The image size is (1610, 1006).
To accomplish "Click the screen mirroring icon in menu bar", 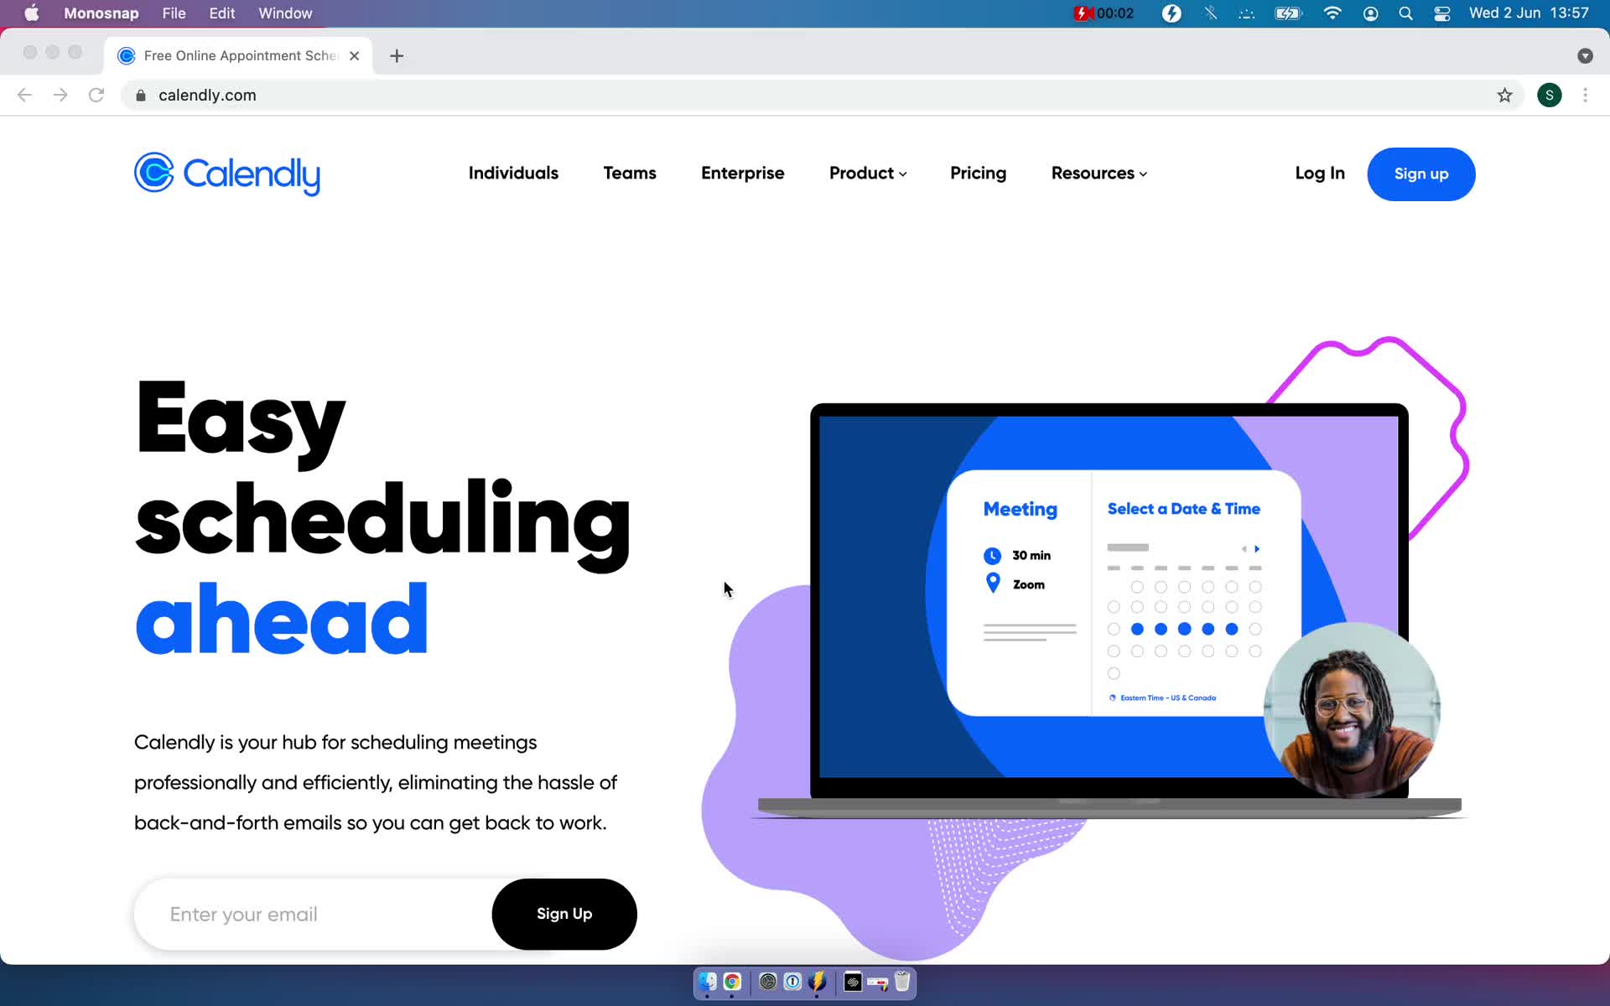I will (1246, 13).
